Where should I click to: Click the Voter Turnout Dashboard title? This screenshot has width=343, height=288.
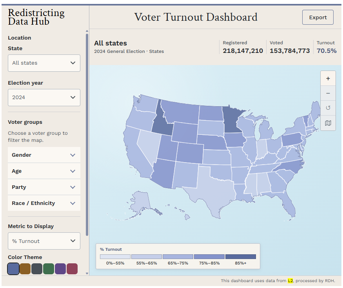point(196,17)
